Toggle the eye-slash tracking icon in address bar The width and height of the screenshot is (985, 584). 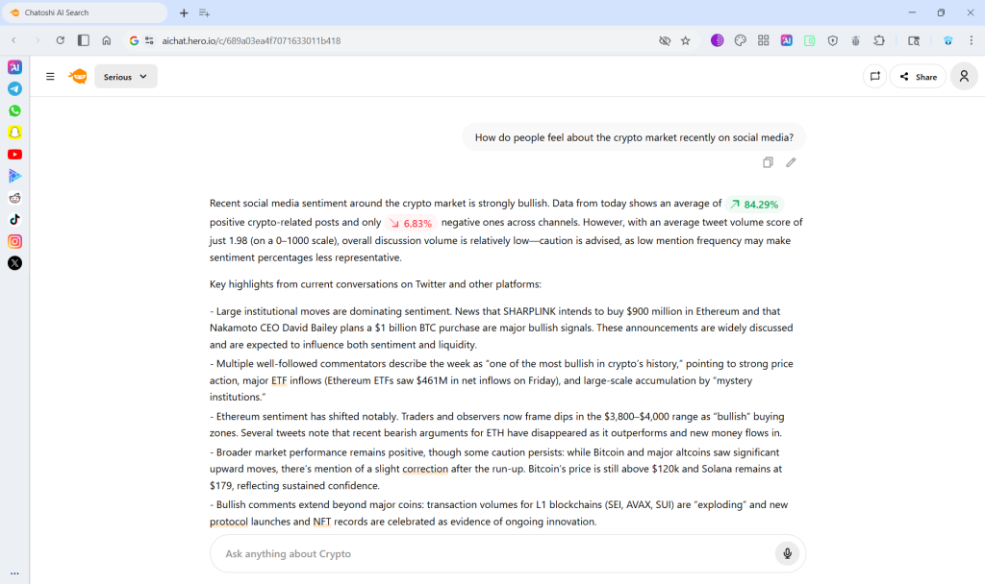664,40
